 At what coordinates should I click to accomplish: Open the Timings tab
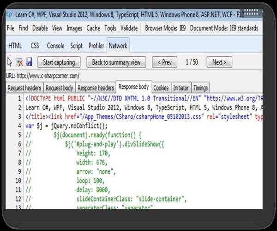click(x=200, y=88)
